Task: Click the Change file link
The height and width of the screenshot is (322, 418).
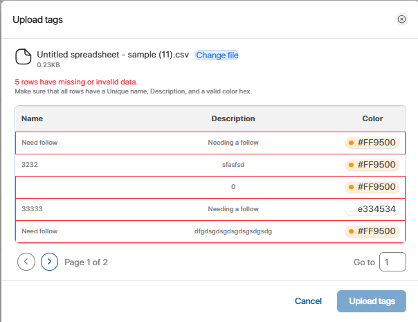Action: click(217, 55)
